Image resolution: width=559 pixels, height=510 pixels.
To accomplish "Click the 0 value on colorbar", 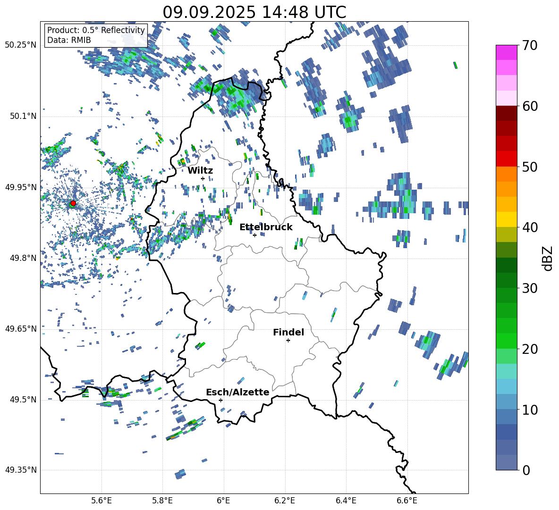I will click(526, 470).
